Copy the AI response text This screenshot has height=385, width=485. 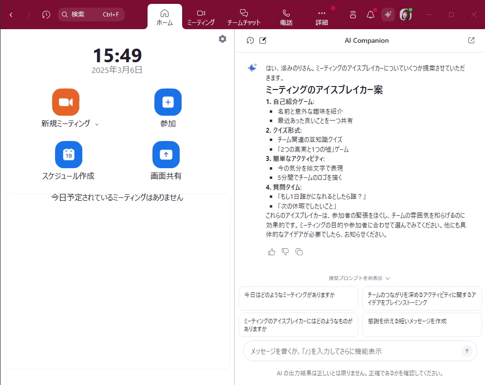click(299, 252)
